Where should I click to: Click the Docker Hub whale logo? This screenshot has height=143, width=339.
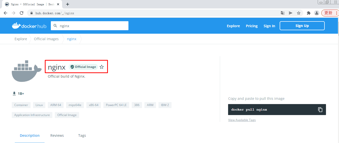click(x=29, y=26)
